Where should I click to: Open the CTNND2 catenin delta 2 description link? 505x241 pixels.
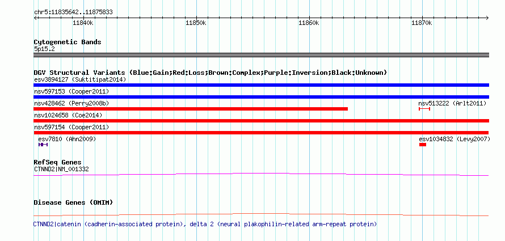[x=205, y=224]
